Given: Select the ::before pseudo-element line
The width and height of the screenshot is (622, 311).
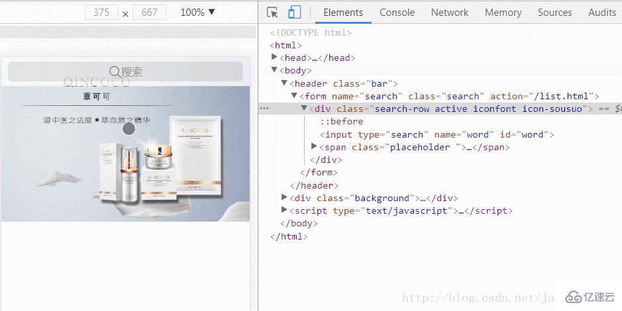Looking at the screenshot, I should (342, 121).
